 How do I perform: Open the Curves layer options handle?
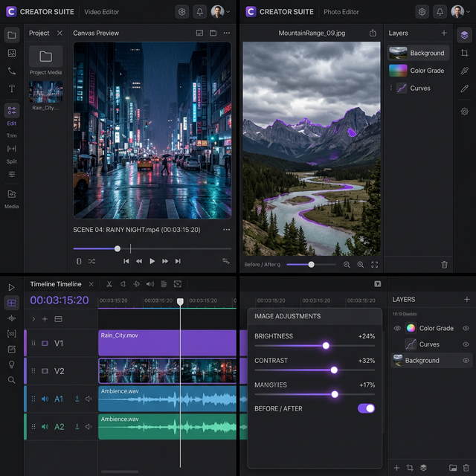pos(391,88)
